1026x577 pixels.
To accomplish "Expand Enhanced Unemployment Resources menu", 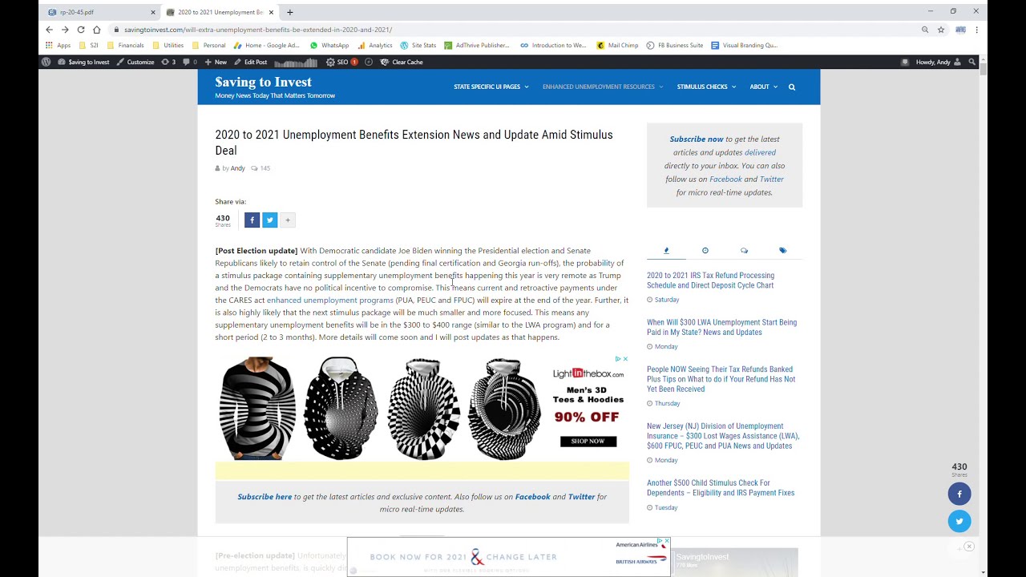I will 603,87.
